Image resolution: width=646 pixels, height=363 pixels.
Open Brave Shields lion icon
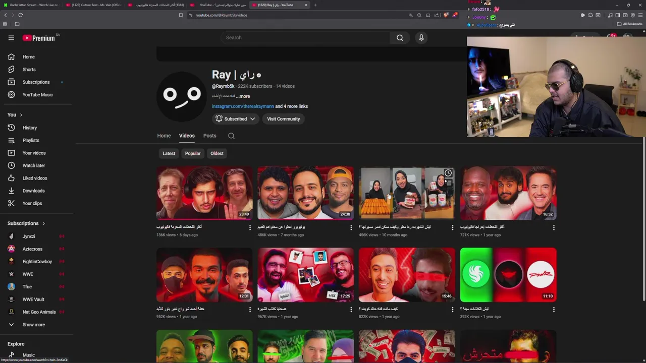(446, 15)
